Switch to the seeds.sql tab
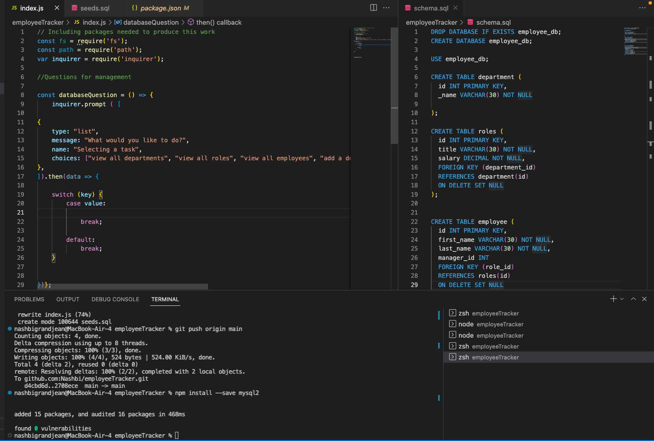Image resolution: width=654 pixels, height=441 pixels. tap(95, 8)
